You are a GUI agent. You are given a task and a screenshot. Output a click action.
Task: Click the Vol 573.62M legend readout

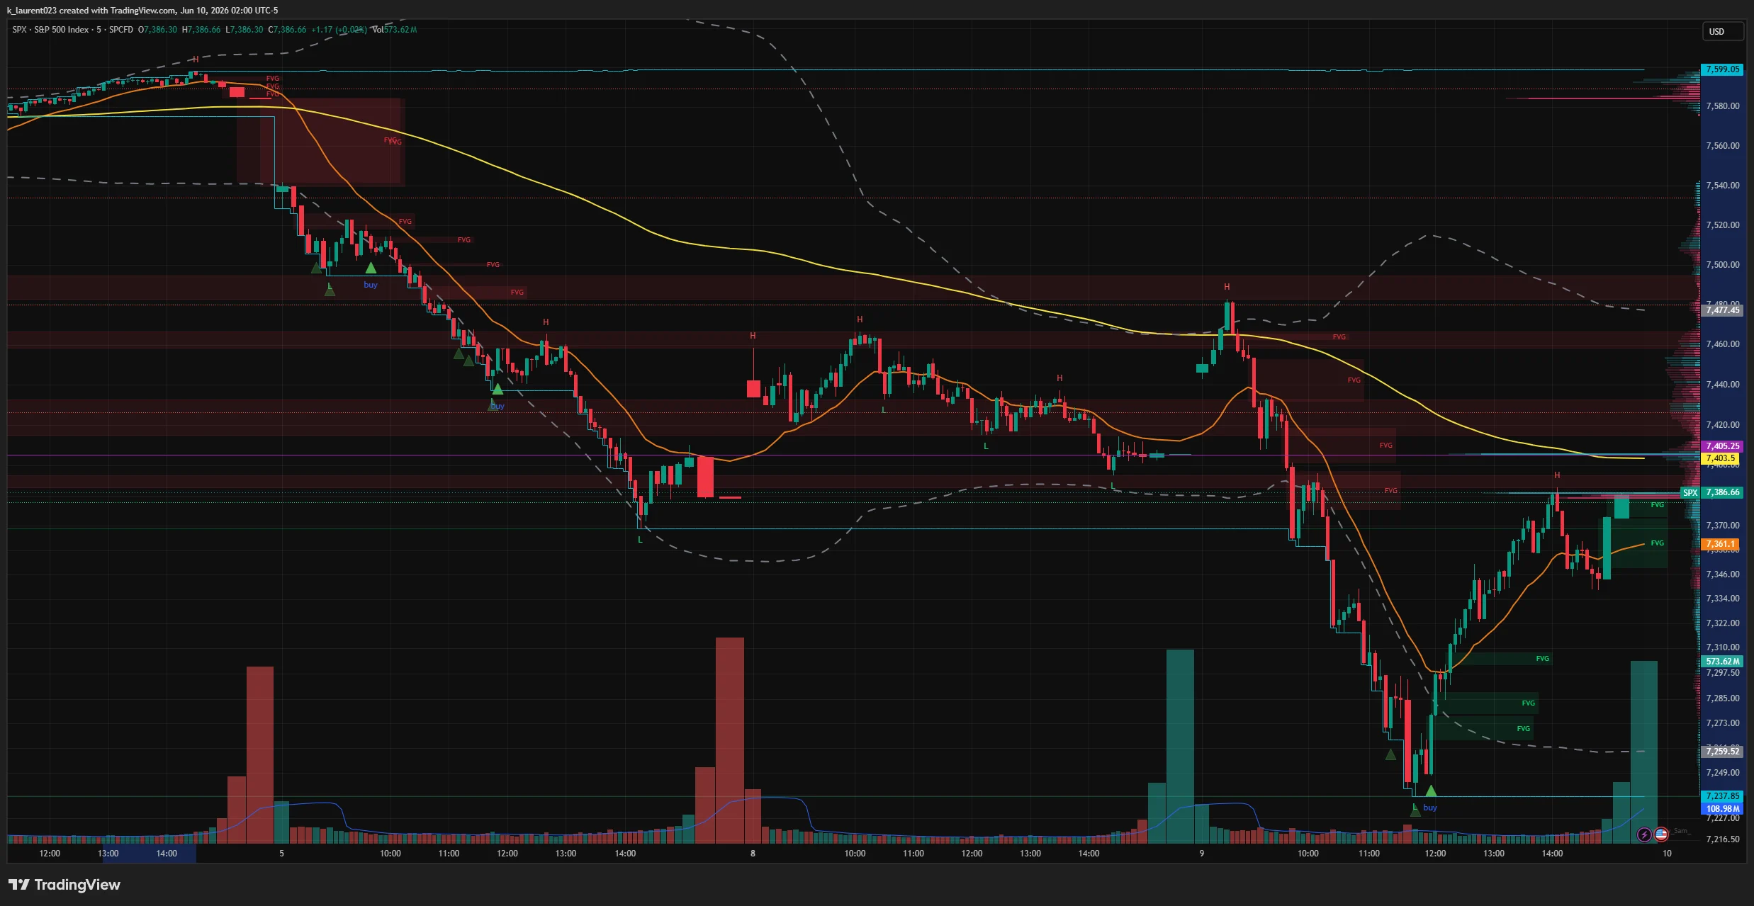(x=395, y=30)
